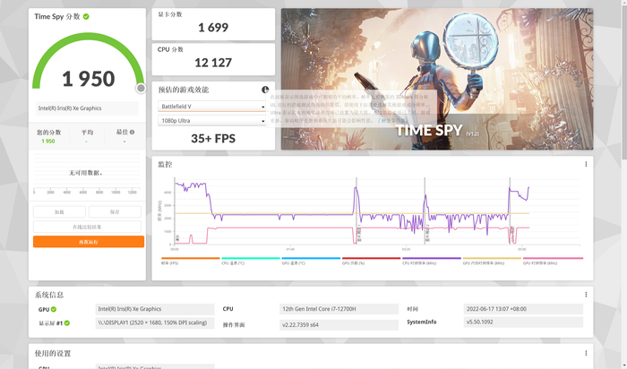Click the green check beside Time Spy score title

(86, 17)
